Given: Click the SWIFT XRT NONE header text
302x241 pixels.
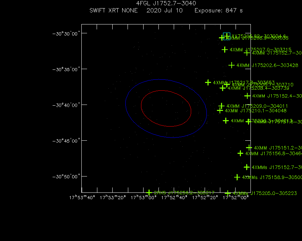Looking at the screenshot, I should pos(114,10).
